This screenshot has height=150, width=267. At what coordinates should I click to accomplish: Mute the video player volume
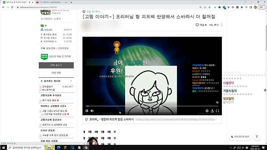92,111
